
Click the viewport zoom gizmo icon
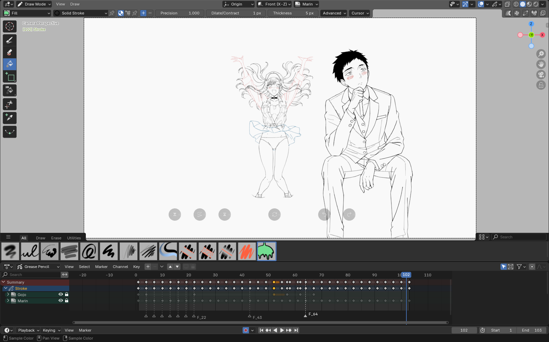[x=541, y=54]
